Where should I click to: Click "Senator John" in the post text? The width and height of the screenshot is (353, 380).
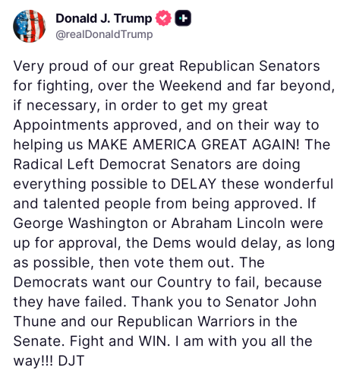271,302
